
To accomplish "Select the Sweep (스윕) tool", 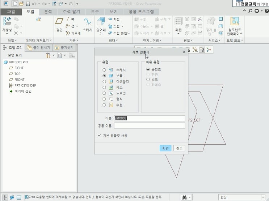I will (114, 26).
